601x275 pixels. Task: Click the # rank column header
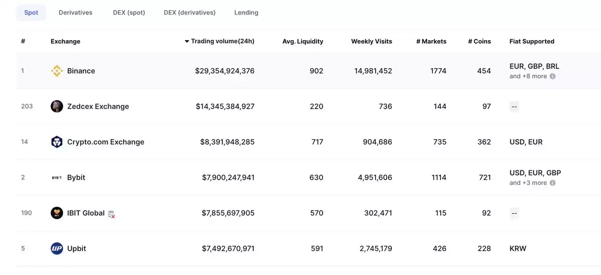(23, 42)
